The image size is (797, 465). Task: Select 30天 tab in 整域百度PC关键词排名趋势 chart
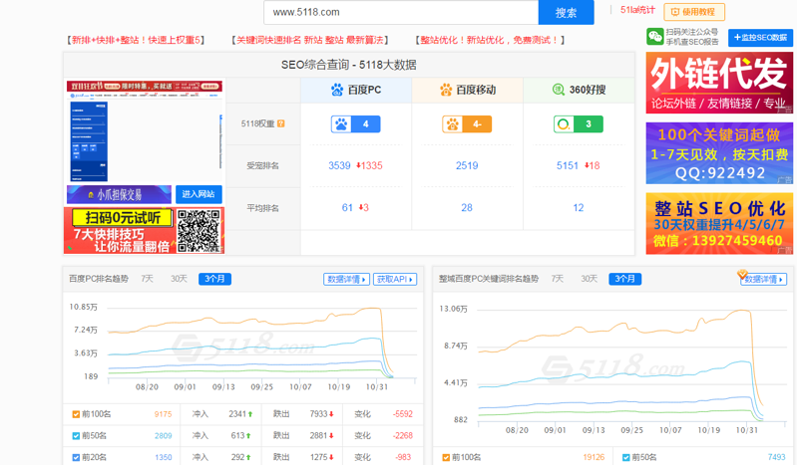pos(590,279)
